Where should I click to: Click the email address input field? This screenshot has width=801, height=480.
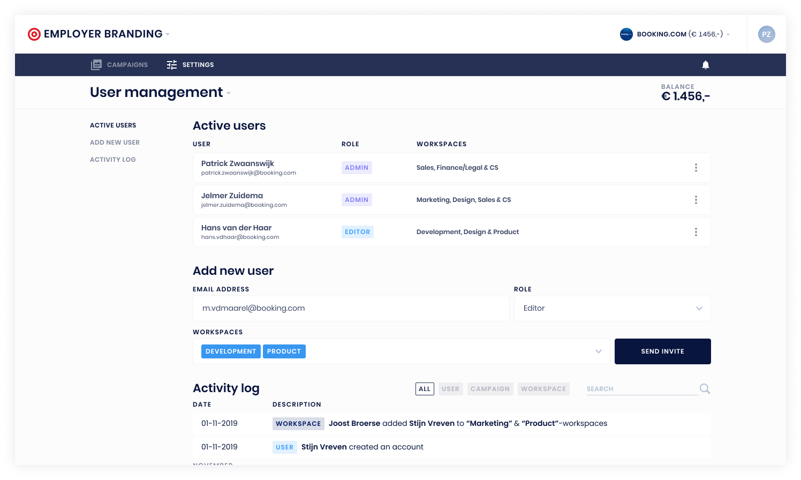click(351, 309)
